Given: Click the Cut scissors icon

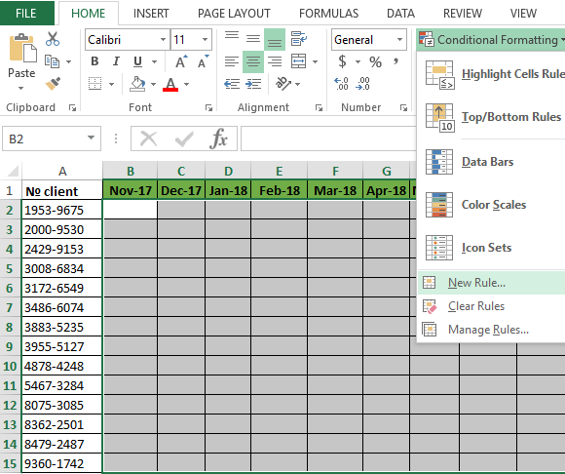Looking at the screenshot, I should (53, 39).
